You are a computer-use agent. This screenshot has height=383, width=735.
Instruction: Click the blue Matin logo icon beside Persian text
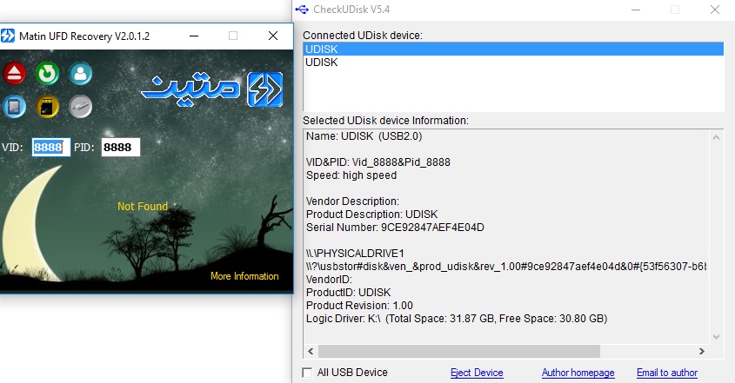[264, 89]
